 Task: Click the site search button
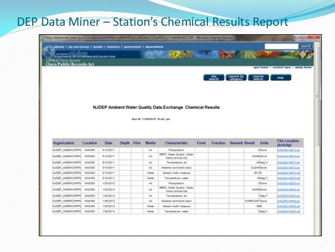pos(214,77)
